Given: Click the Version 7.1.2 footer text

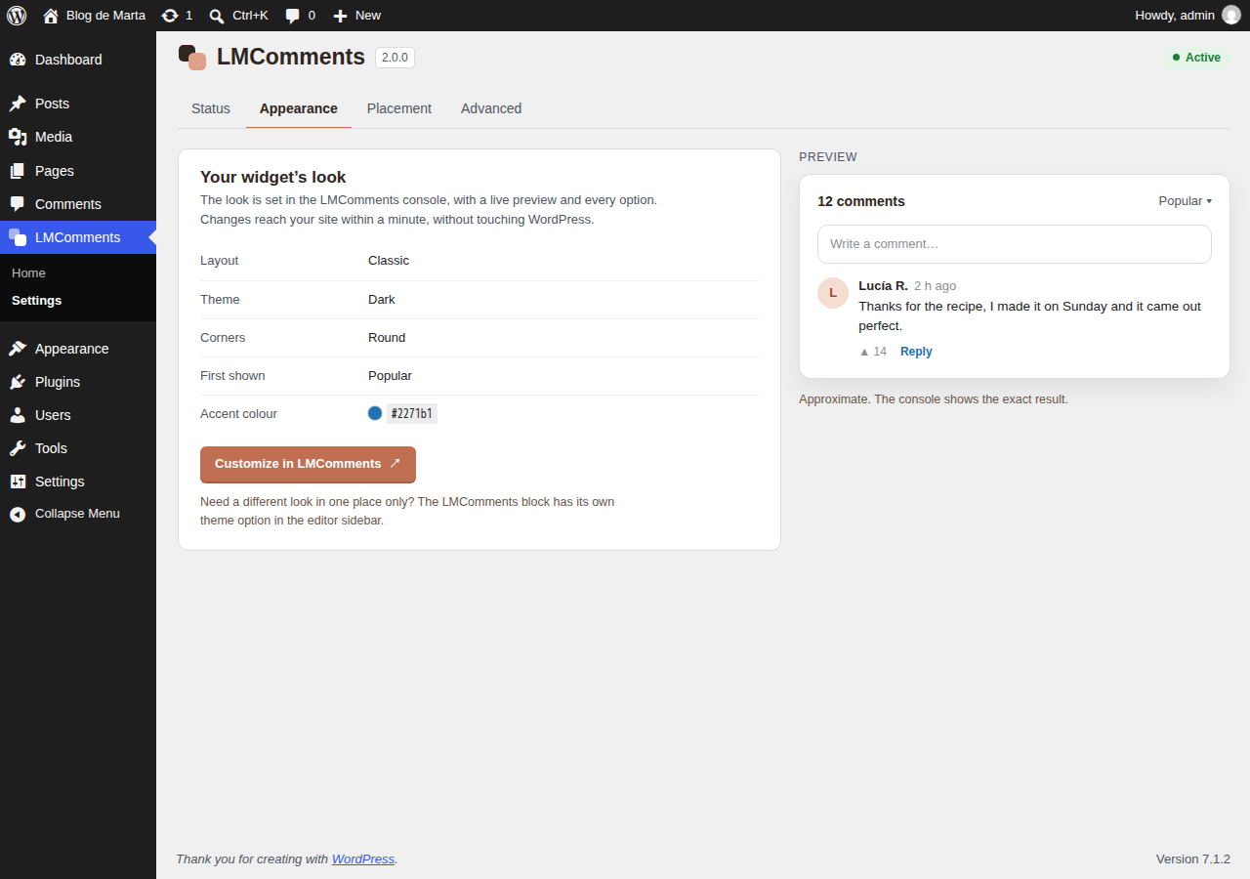Looking at the screenshot, I should point(1193,859).
